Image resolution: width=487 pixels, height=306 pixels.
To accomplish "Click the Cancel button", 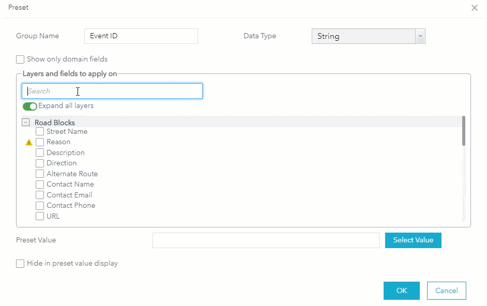I will (446, 290).
